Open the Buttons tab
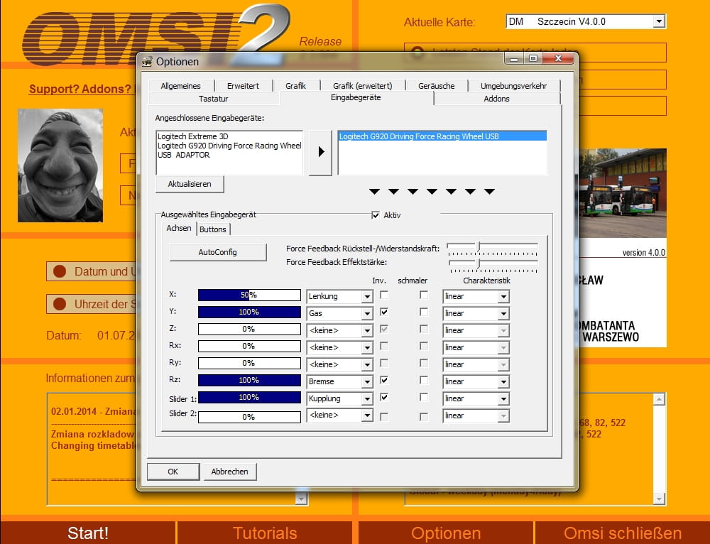 [213, 229]
